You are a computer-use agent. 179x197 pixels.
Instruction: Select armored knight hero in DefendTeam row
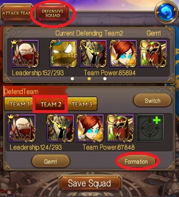pos(61,128)
